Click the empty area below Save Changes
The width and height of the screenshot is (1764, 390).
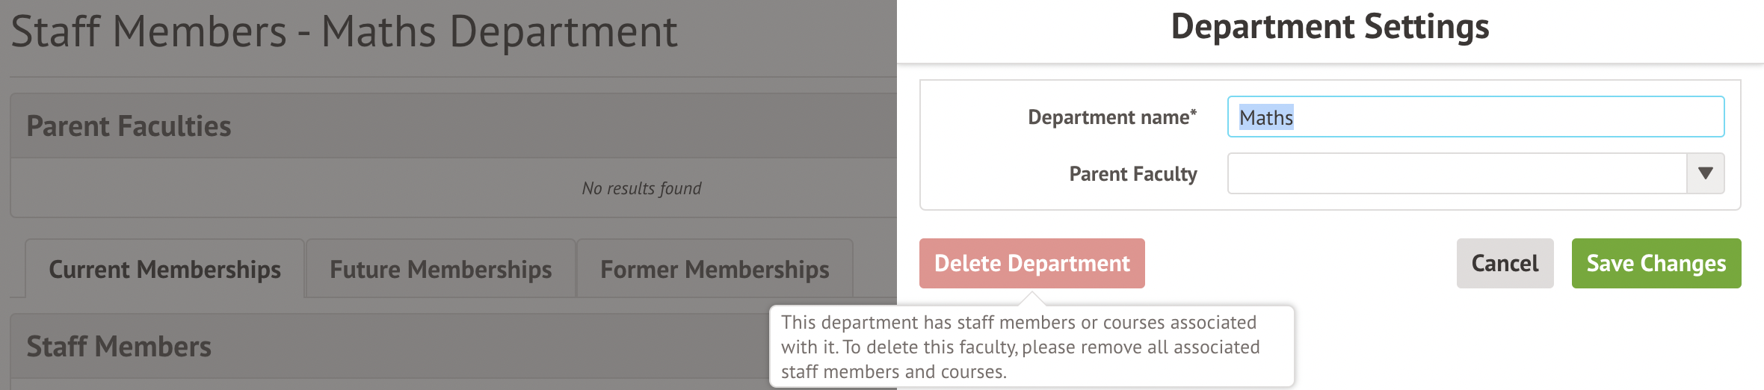pyautogui.click(x=1570, y=344)
